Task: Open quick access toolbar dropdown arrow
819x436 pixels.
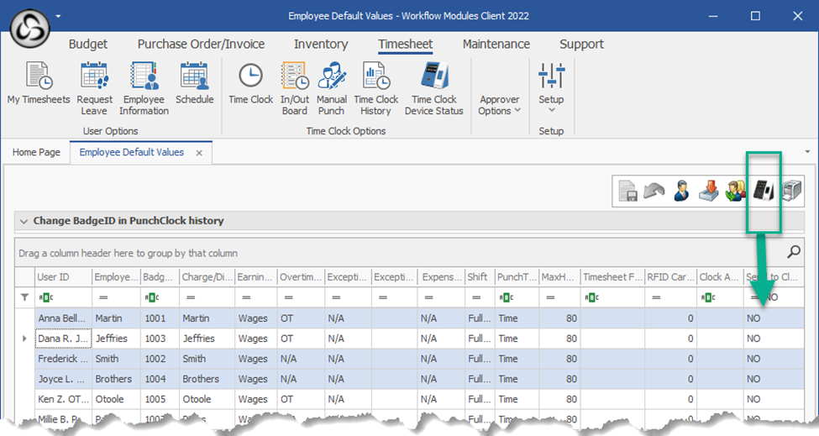Action: click(58, 16)
